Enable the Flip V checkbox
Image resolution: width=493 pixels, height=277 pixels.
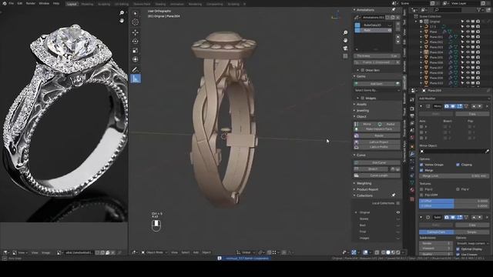pyautogui.click(x=458, y=189)
